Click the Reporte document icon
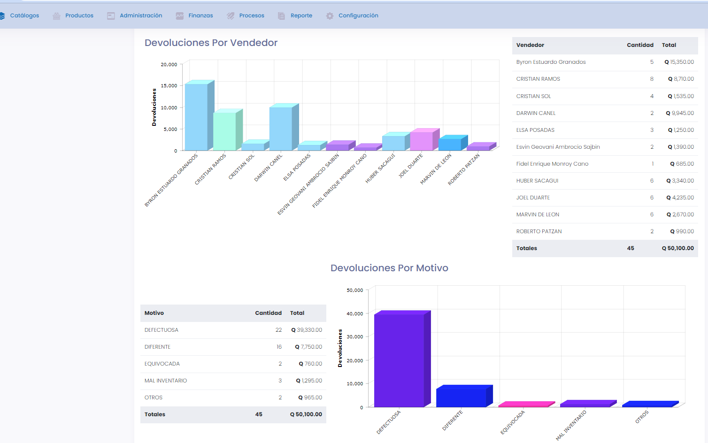 pos(281,16)
